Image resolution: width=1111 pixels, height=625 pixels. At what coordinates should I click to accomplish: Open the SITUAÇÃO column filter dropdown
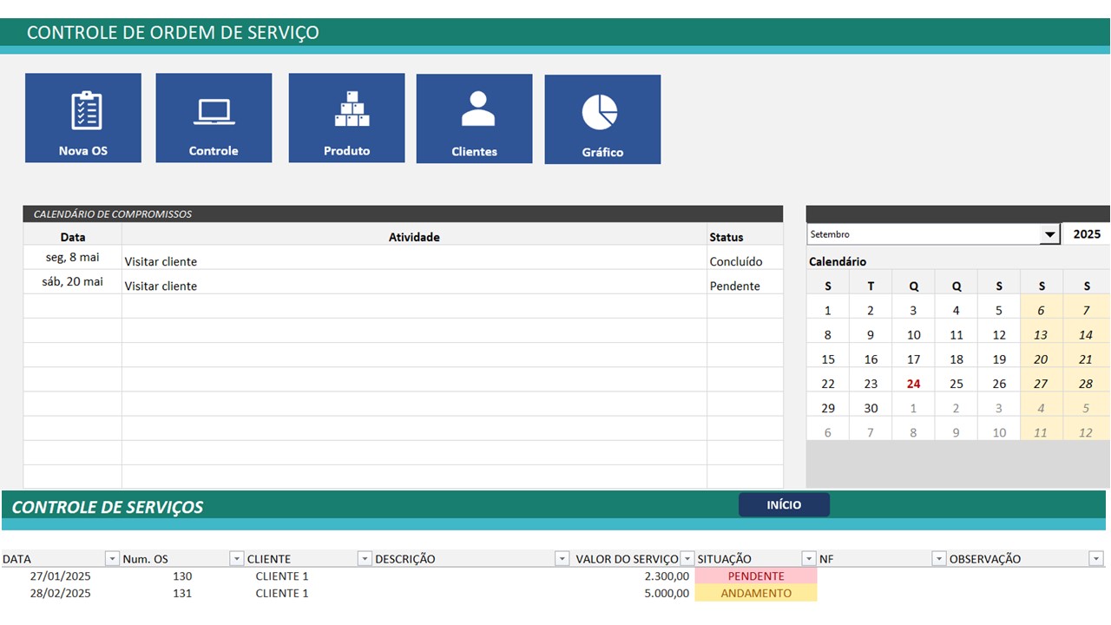pyautogui.click(x=809, y=559)
